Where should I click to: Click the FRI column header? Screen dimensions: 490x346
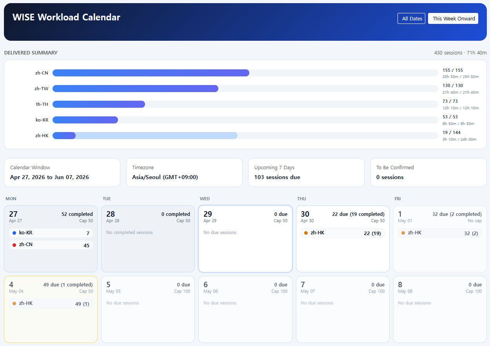point(398,199)
